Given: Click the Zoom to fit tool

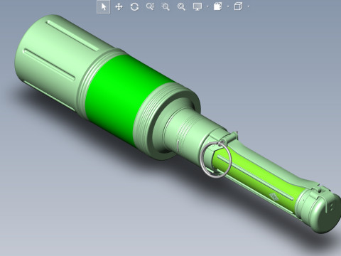Looking at the screenshot, I should pos(181,6).
